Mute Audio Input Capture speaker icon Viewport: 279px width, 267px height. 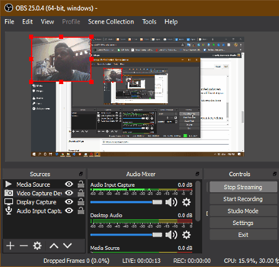pyautogui.click(x=171, y=202)
